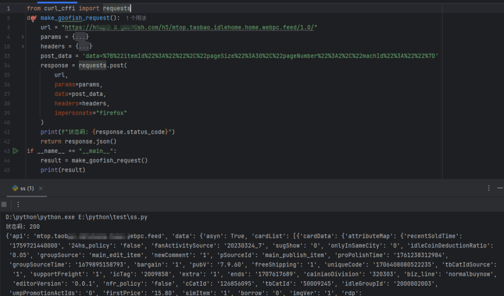
Task: Unfold the {...} placeholder after headers
Action: [85, 46]
